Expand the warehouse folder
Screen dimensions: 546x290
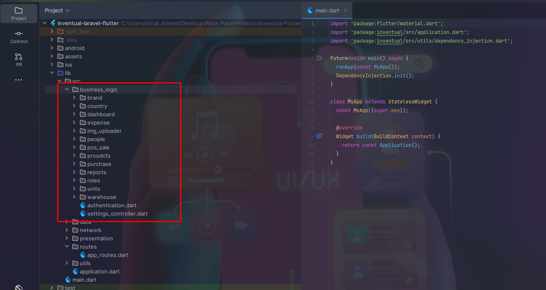(74, 197)
